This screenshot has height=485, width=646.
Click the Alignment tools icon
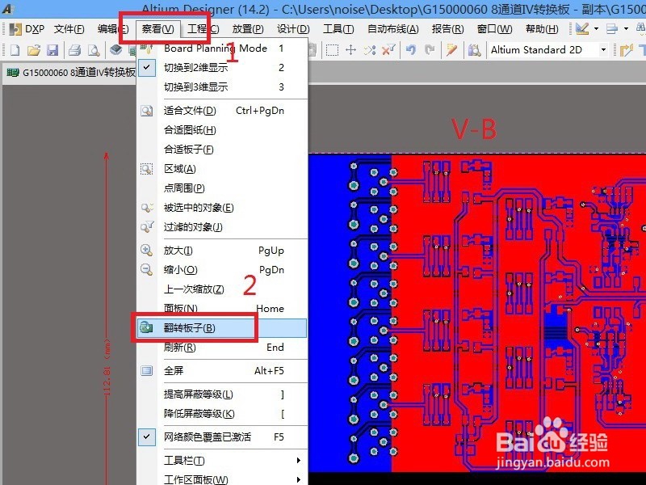tap(612, 28)
